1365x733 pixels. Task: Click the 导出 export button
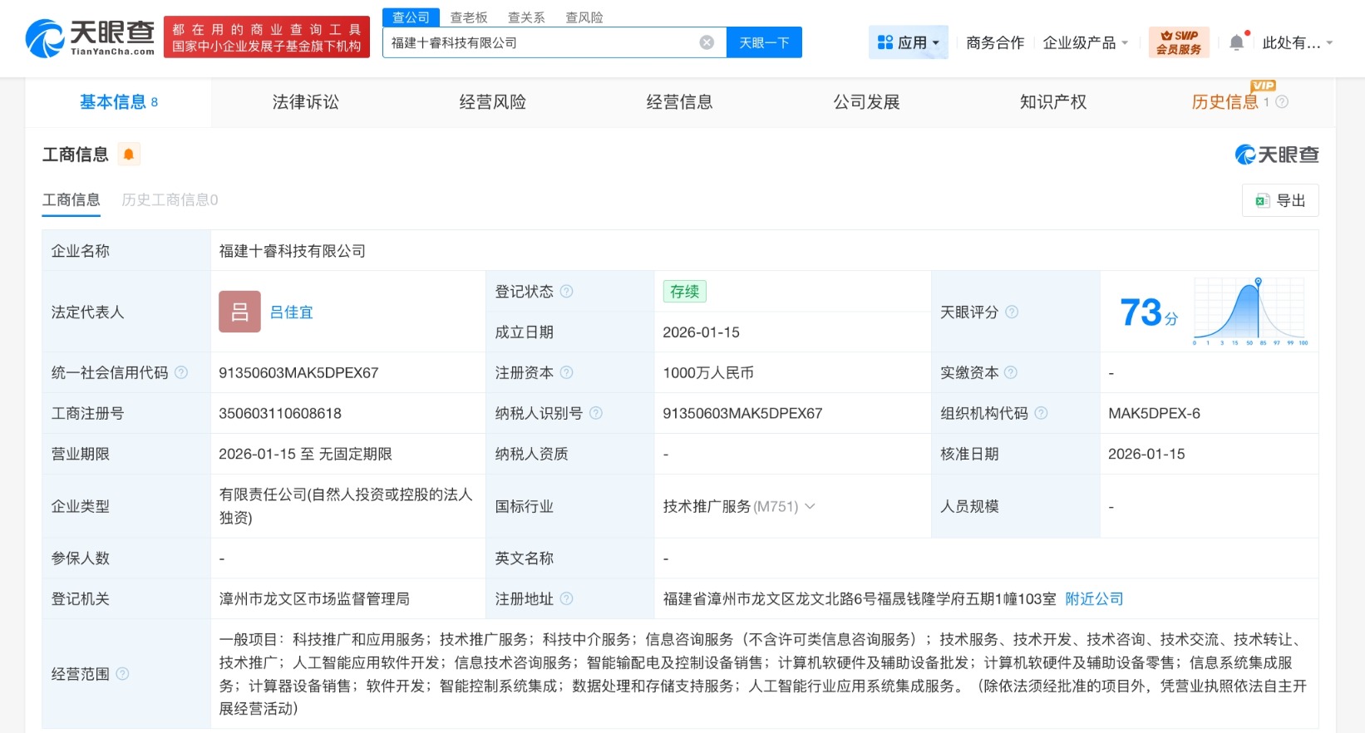1280,200
